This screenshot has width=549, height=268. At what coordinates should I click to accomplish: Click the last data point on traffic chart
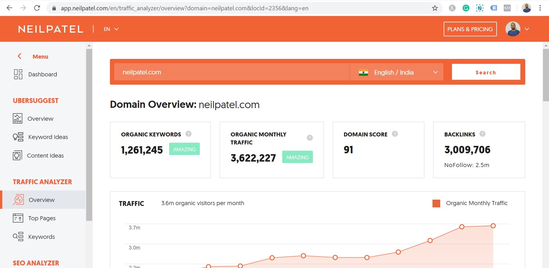(493, 226)
